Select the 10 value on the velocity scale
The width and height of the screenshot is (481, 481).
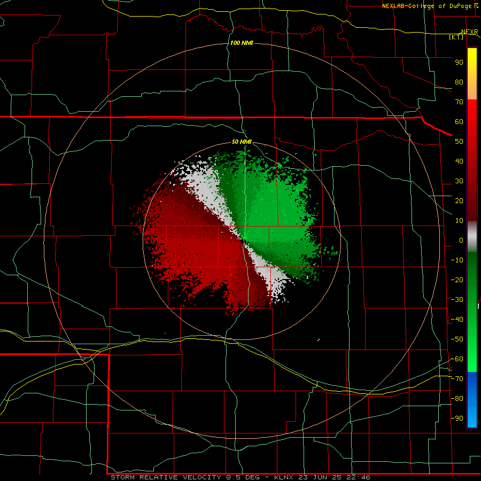click(x=459, y=221)
